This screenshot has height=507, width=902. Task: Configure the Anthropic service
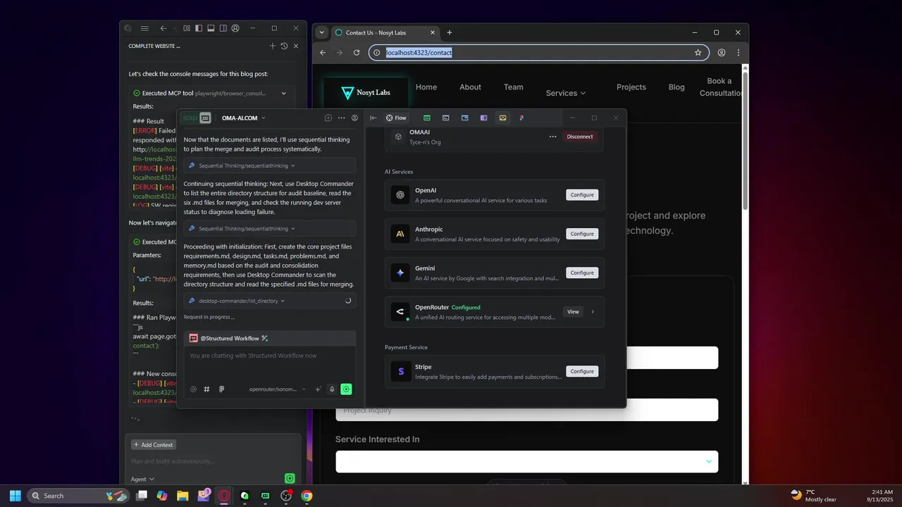click(582, 234)
